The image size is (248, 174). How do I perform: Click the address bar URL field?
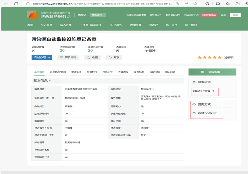[x=103, y=4]
